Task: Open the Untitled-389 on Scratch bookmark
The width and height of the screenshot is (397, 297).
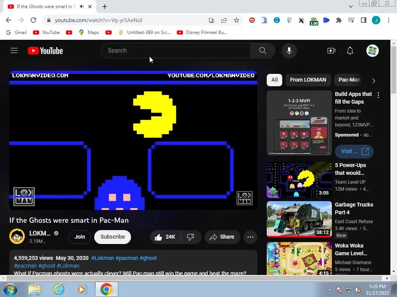Action: coord(145,32)
